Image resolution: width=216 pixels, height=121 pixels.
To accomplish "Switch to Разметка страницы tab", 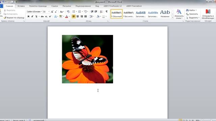I will 38,6.
